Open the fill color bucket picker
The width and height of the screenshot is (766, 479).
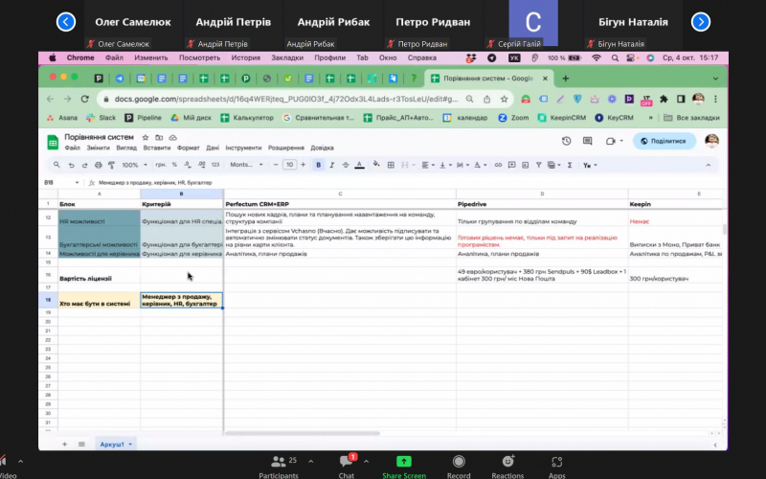click(376, 165)
